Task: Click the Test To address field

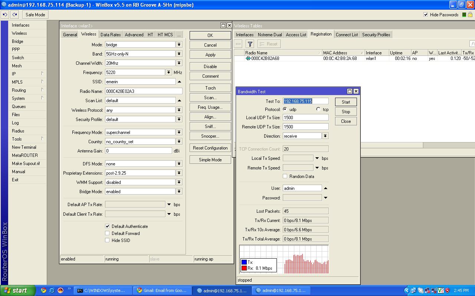Action: click(x=306, y=101)
